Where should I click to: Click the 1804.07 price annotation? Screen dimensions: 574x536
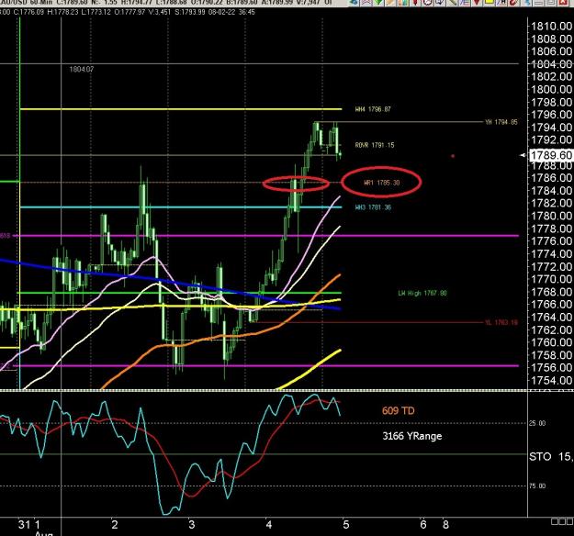point(82,69)
